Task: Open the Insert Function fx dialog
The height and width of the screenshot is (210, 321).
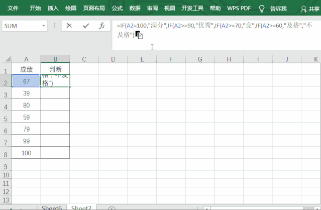Action: (x=102, y=26)
